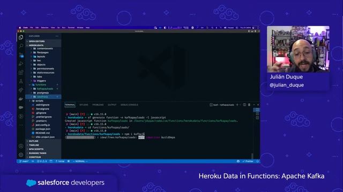The width and height of the screenshot is (343, 192).
Task: Expand the RUNNING TASKS section
Action: pos(43,153)
